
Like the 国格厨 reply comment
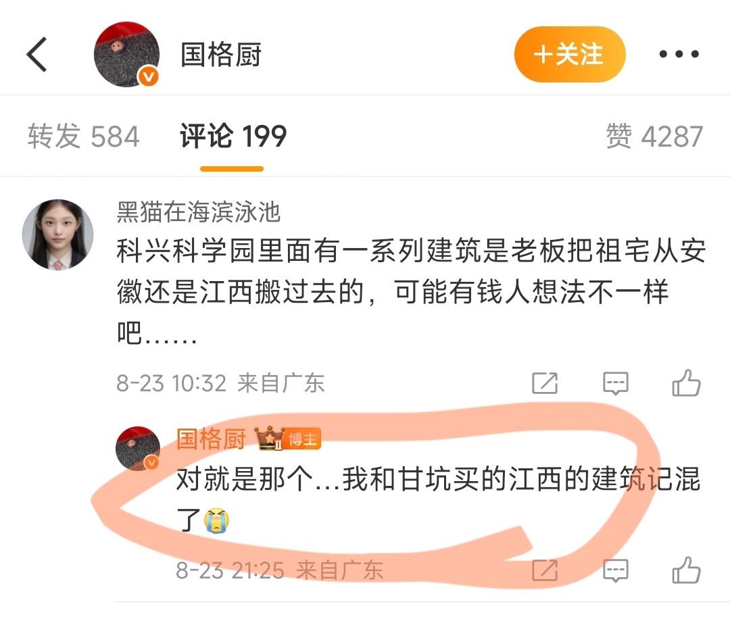[686, 570]
